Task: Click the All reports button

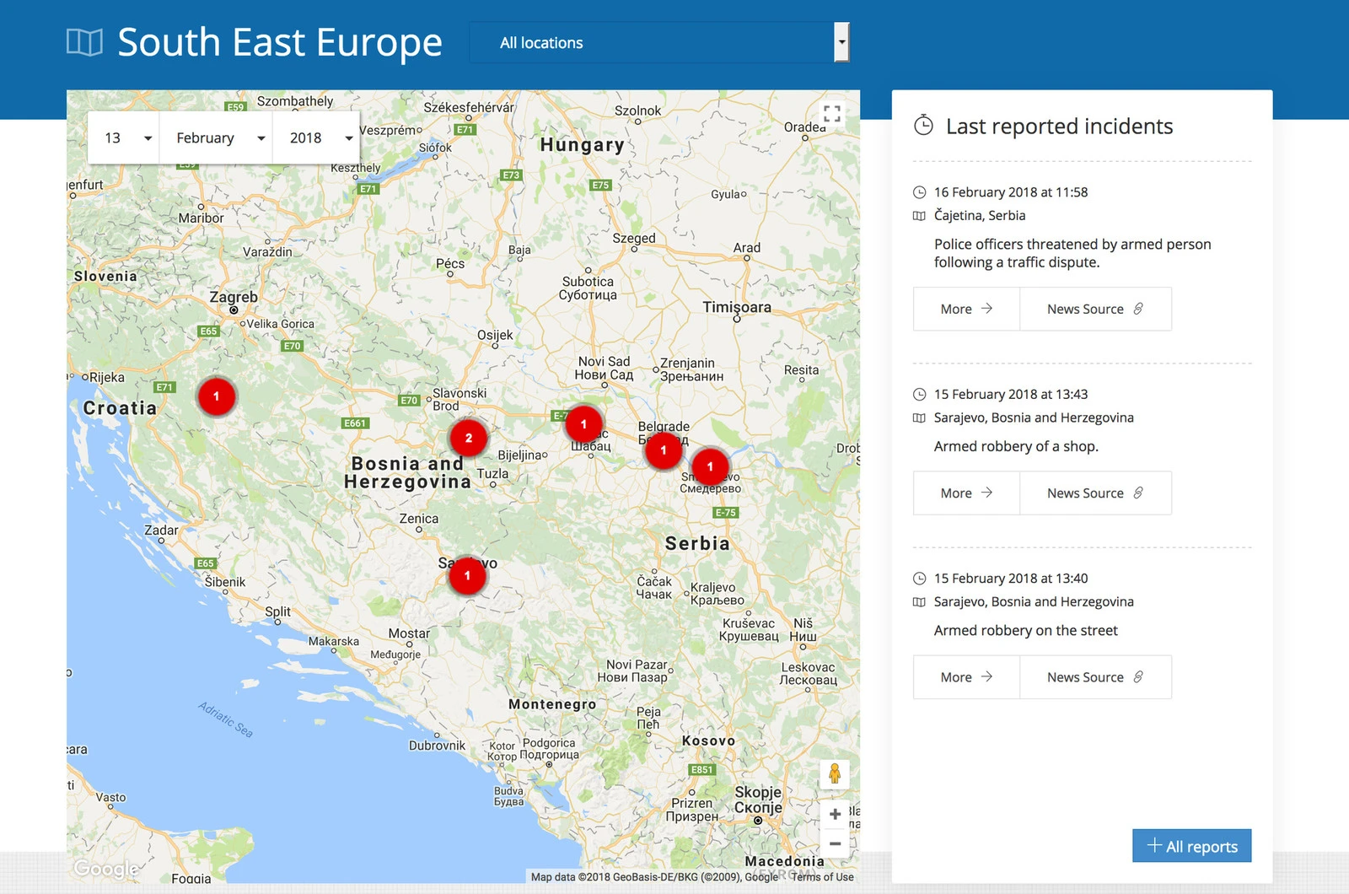Action: 1191,846
